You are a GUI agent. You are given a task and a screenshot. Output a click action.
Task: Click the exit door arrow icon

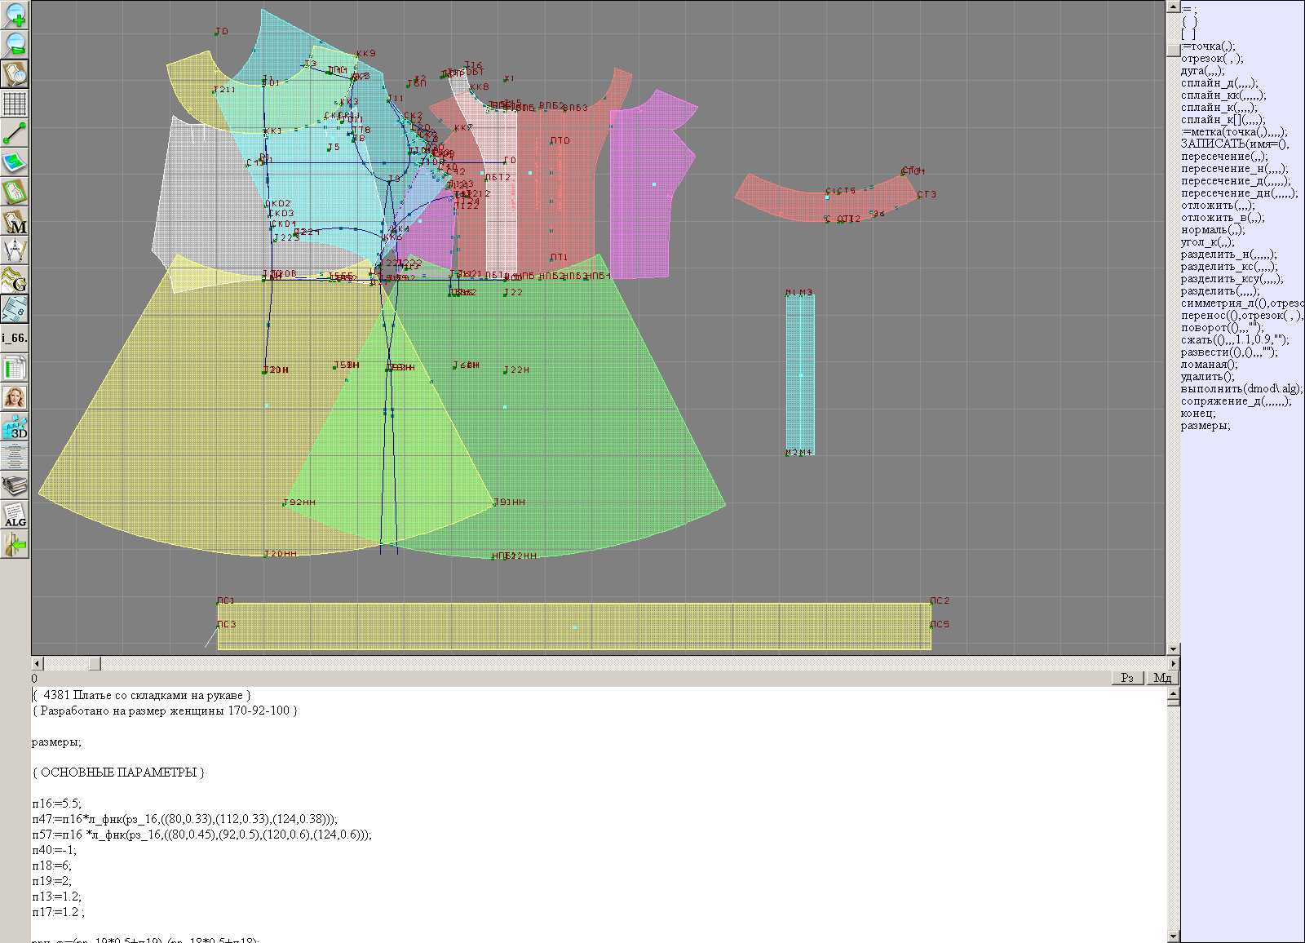(15, 544)
